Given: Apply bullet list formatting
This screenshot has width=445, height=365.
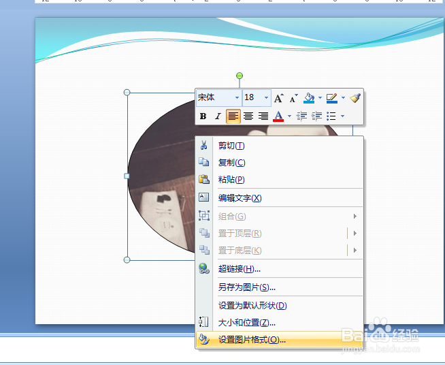Looking at the screenshot, I should pyautogui.click(x=331, y=116).
